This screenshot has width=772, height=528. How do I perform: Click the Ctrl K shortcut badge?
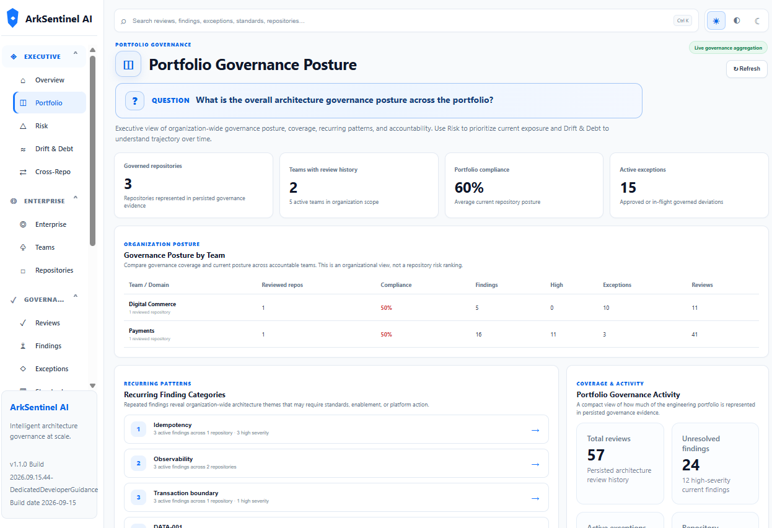point(683,20)
